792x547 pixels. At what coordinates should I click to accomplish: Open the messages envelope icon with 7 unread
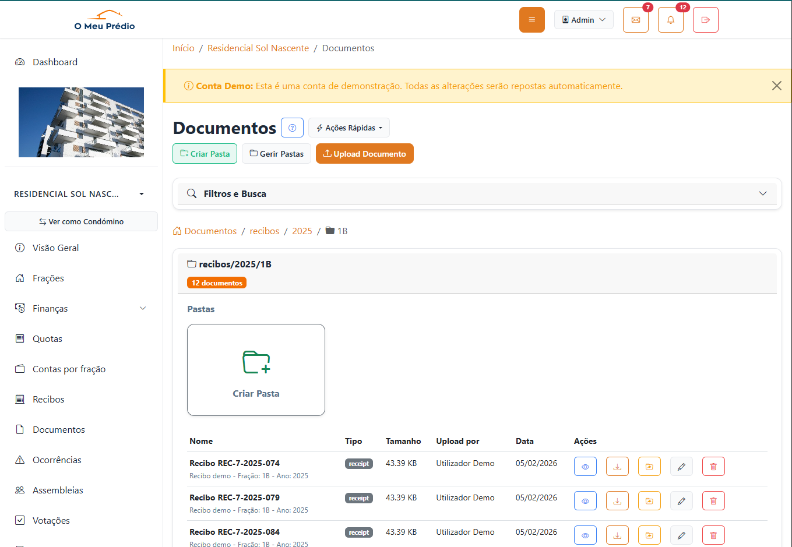click(635, 19)
